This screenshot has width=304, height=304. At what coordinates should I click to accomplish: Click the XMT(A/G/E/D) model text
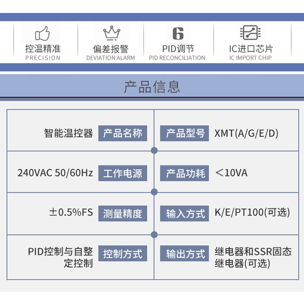[x=246, y=133]
